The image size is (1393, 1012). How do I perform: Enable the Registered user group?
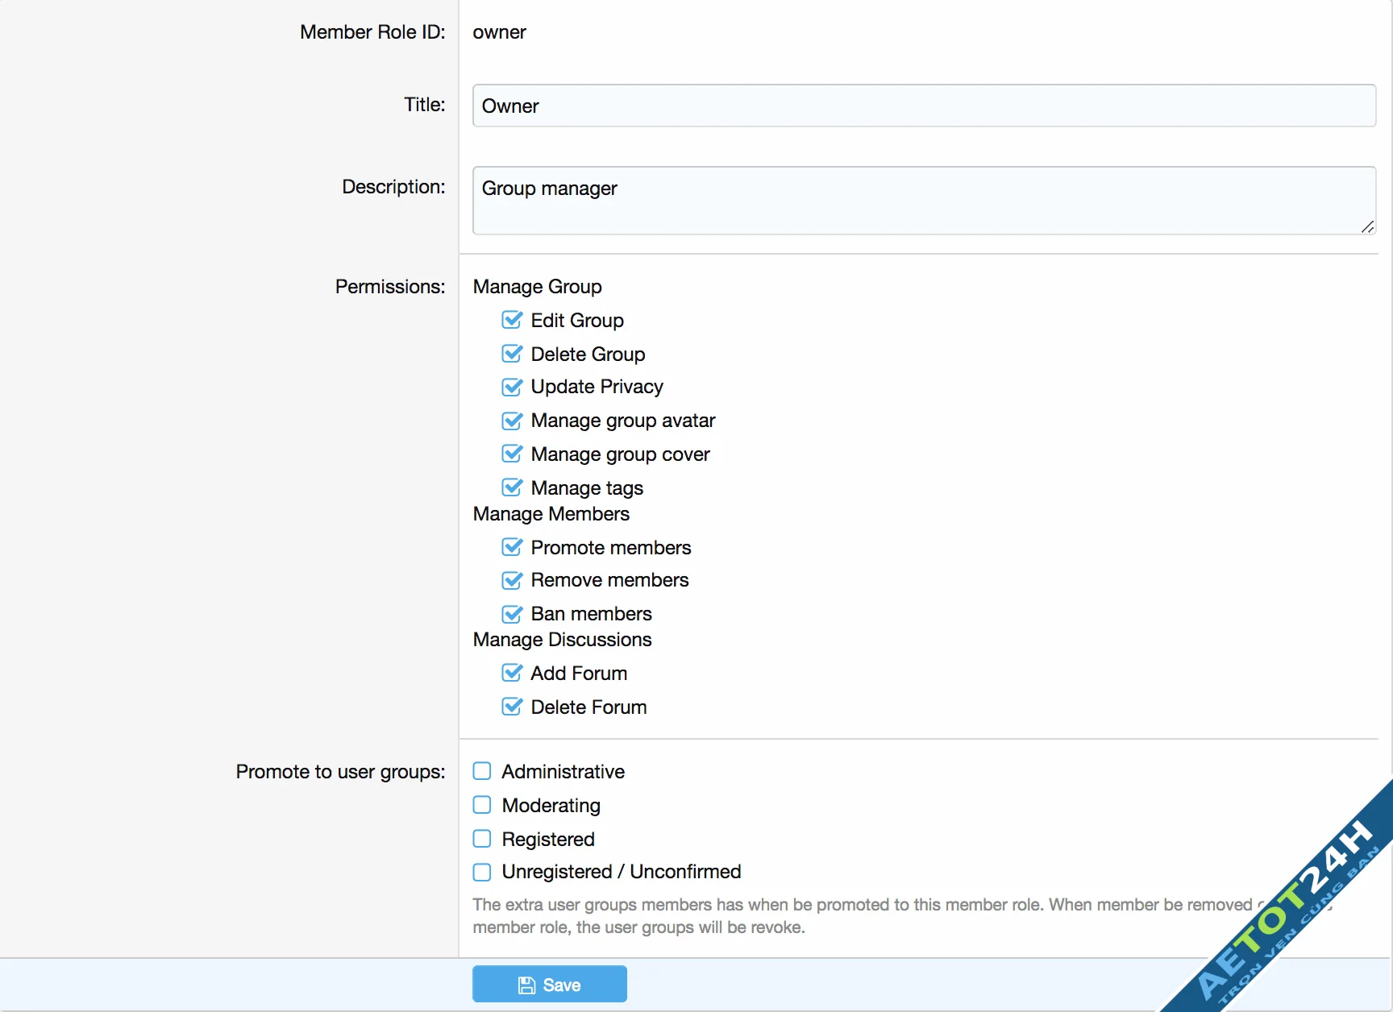pos(482,839)
